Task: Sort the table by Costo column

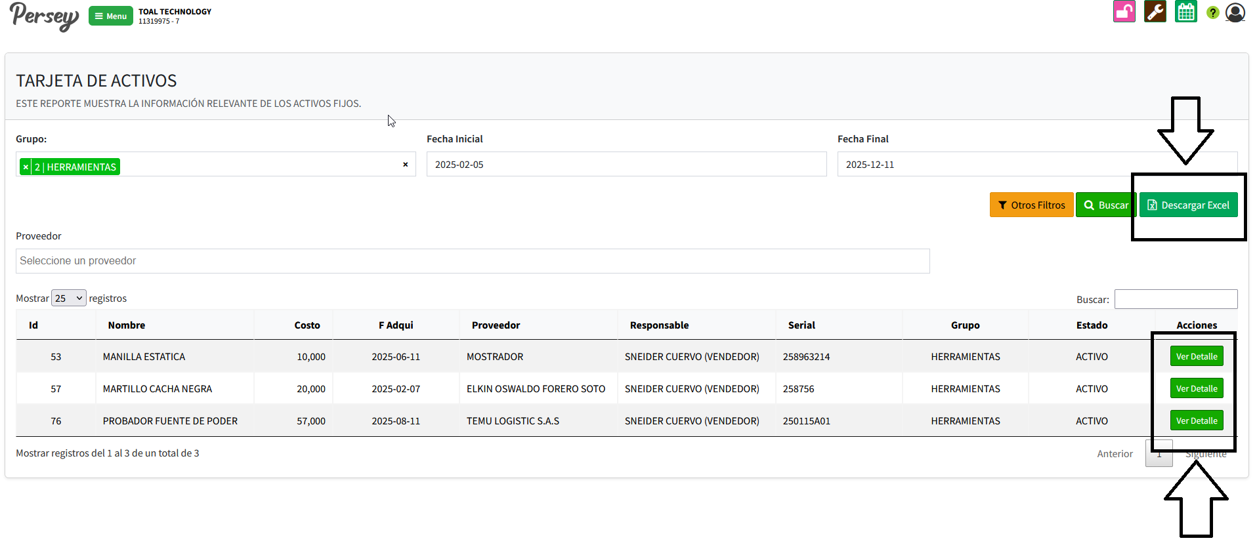Action: [x=307, y=325]
